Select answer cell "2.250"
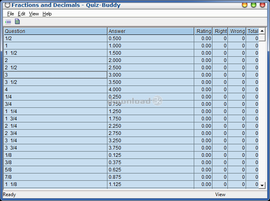This screenshot has width=270, height=201. pyautogui.click(x=151, y=126)
